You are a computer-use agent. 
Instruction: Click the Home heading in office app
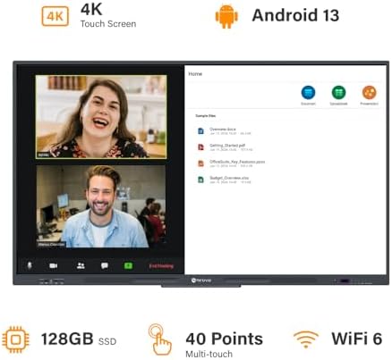pyautogui.click(x=195, y=73)
